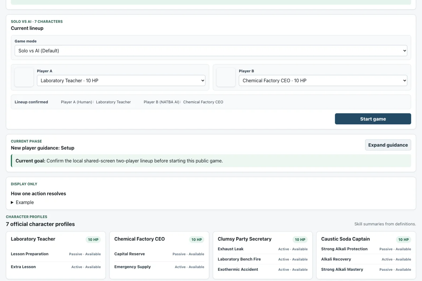This screenshot has height=281, width=422.
Task: Select the Clumsy Party Secretary profile card title
Action: pyautogui.click(x=245, y=239)
